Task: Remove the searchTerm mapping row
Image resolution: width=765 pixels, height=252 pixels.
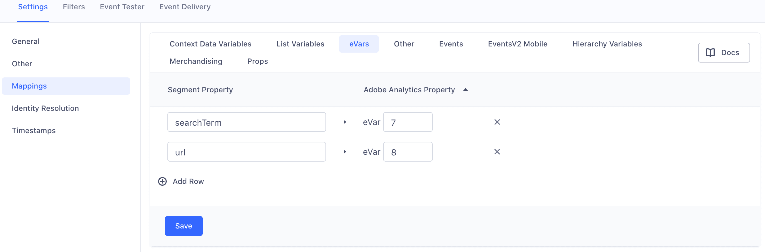Action: tap(497, 122)
